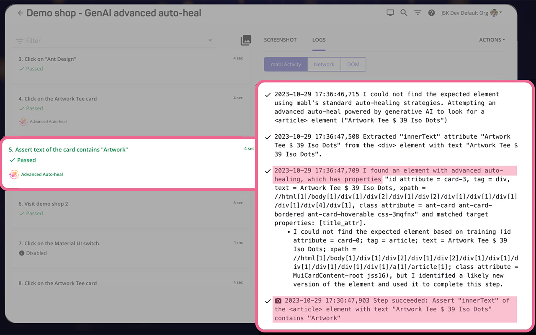Select the LOGS tab
Viewport: 536px width, 335px height.
click(x=319, y=40)
